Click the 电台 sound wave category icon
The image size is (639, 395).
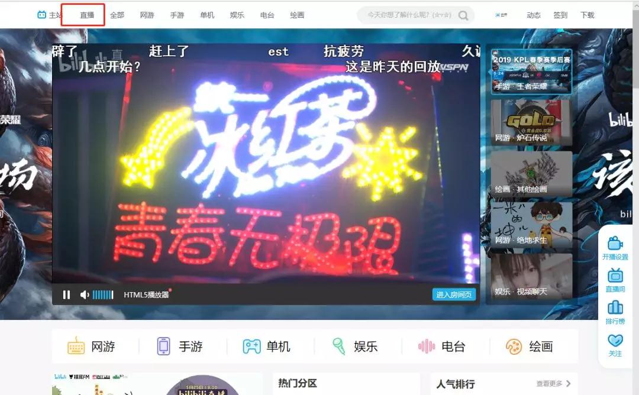tap(427, 347)
